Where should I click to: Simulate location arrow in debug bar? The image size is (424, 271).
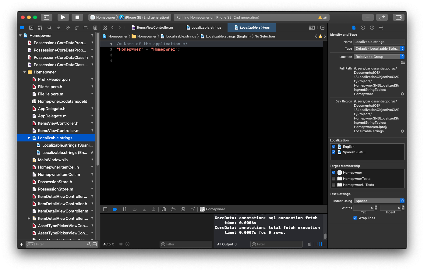click(x=193, y=209)
